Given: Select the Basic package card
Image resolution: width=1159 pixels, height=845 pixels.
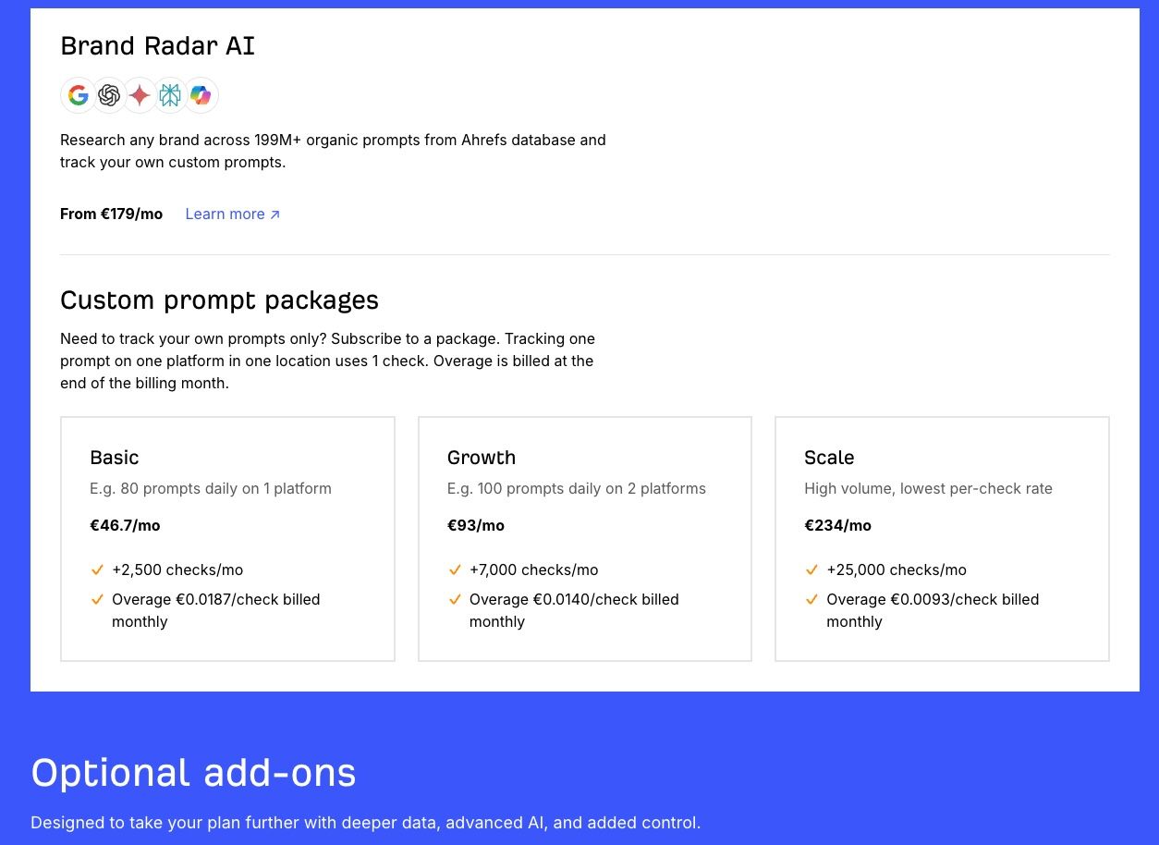Looking at the screenshot, I should (227, 538).
